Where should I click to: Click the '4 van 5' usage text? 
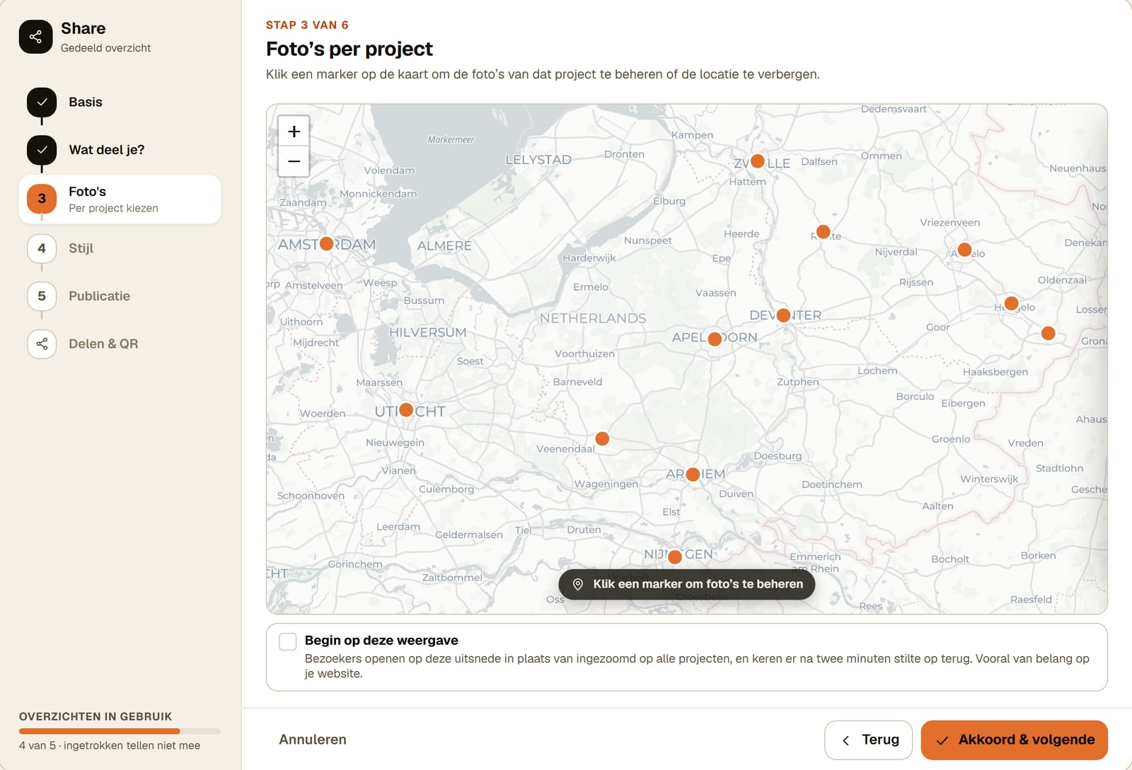(x=110, y=745)
